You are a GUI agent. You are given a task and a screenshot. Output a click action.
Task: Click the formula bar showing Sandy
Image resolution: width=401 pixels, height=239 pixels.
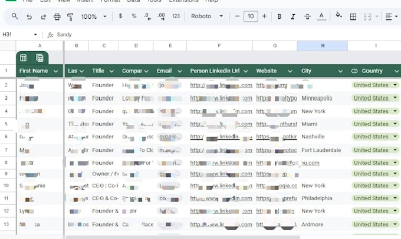[x=228, y=35]
